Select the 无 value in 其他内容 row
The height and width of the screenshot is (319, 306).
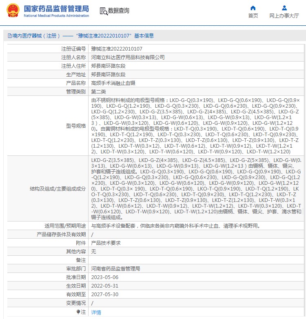tap(93, 251)
